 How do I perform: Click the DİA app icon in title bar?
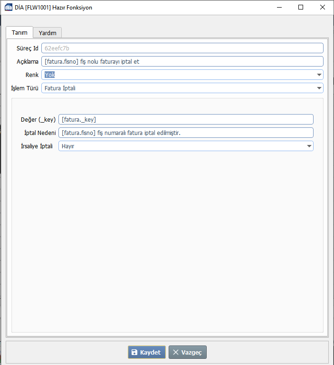[8, 8]
